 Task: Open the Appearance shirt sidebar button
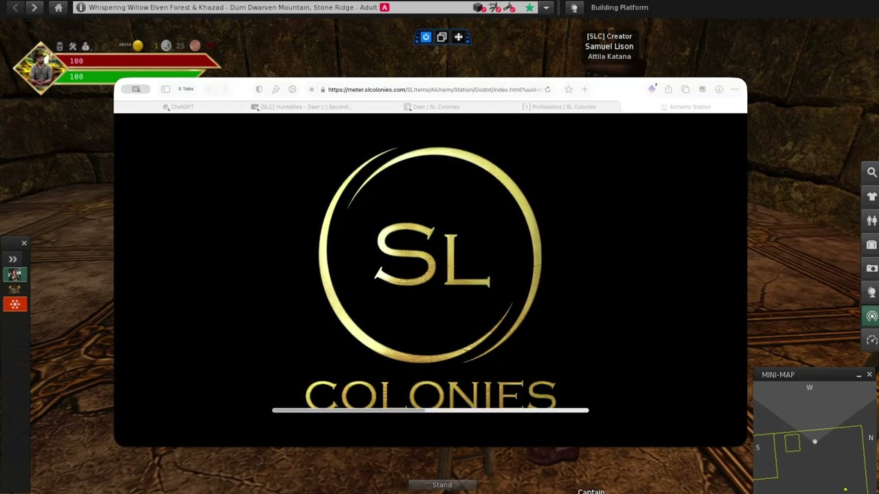(871, 196)
